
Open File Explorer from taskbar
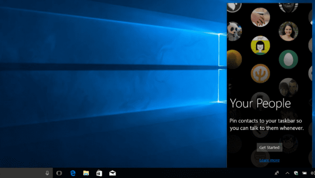pyautogui.click(x=86, y=173)
